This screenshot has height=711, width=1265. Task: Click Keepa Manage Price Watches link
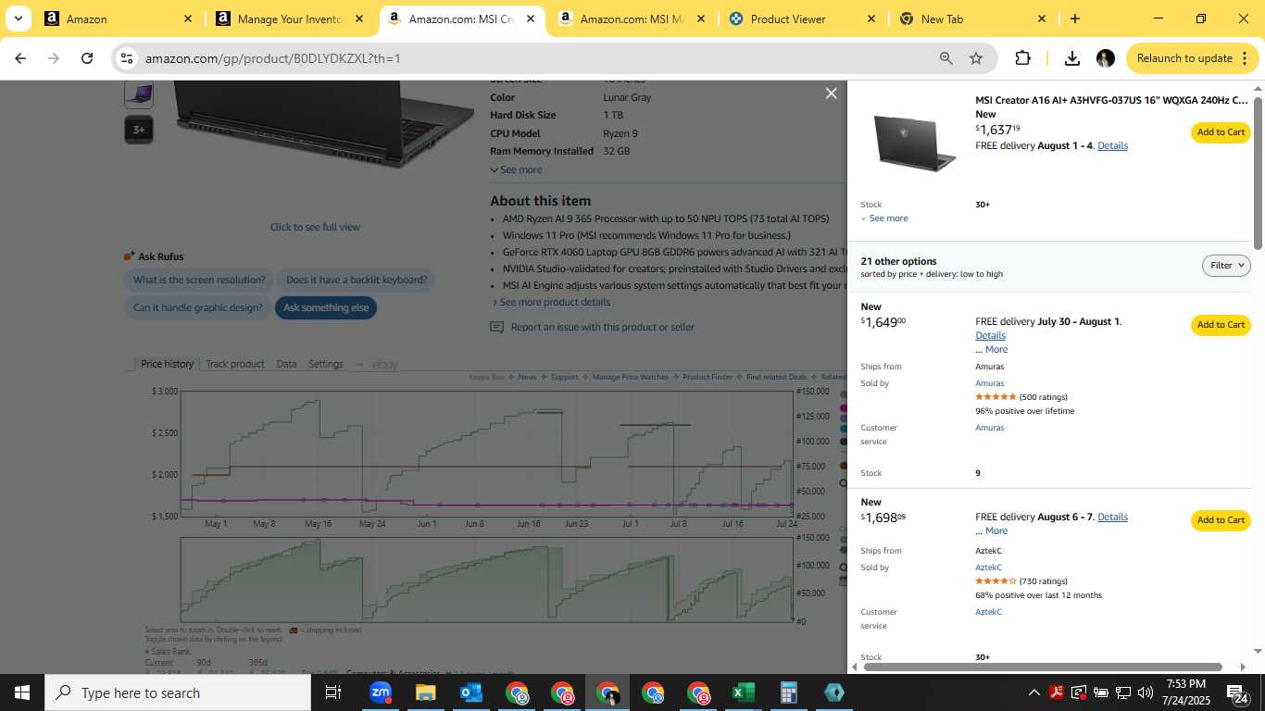pyautogui.click(x=630, y=377)
